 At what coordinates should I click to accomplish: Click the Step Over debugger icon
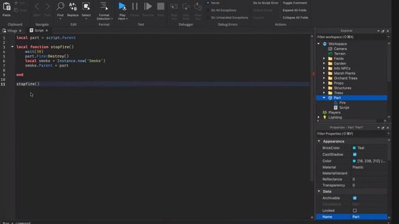(x=186, y=7)
